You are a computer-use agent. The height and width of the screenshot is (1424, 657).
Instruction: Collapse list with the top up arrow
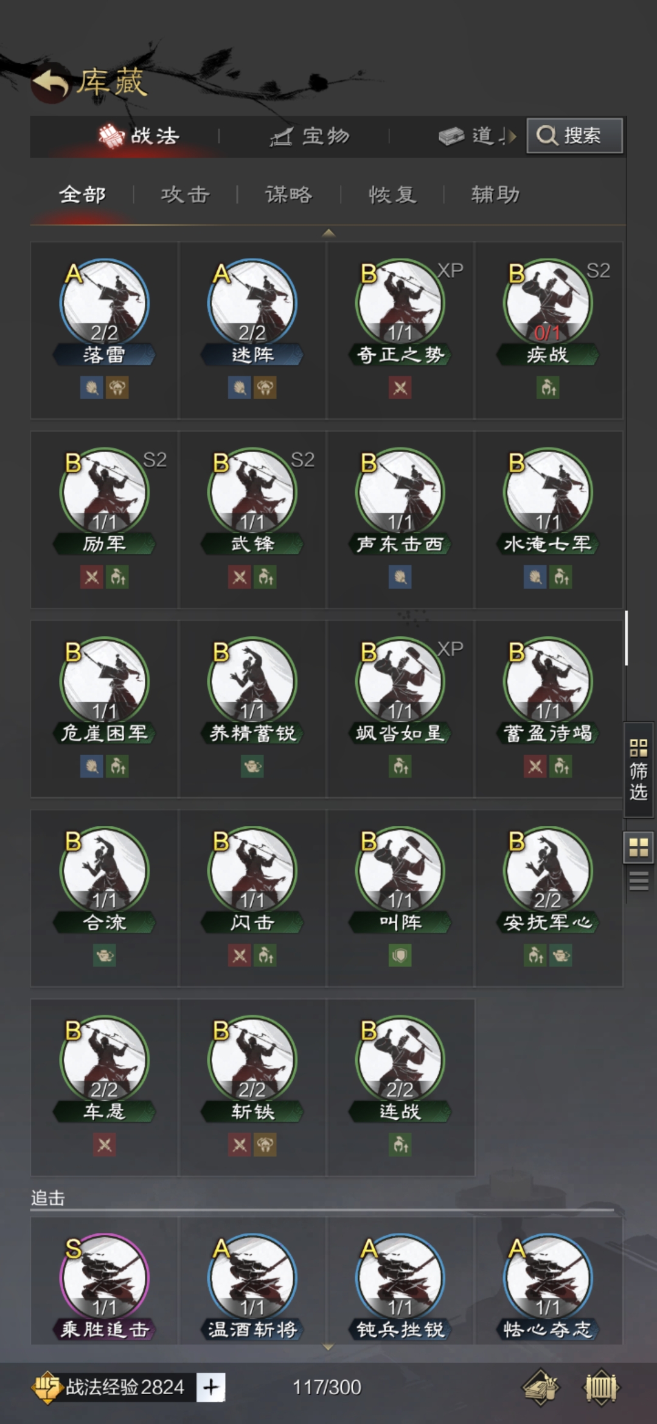[x=328, y=233]
